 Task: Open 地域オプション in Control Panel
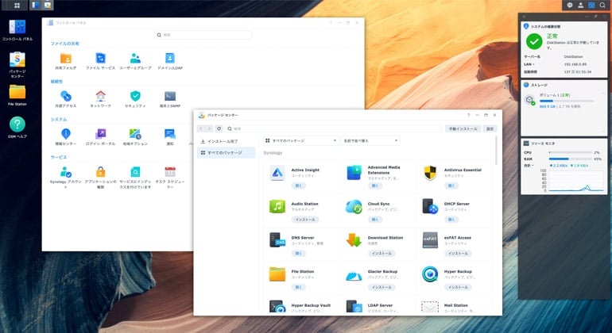click(x=135, y=134)
